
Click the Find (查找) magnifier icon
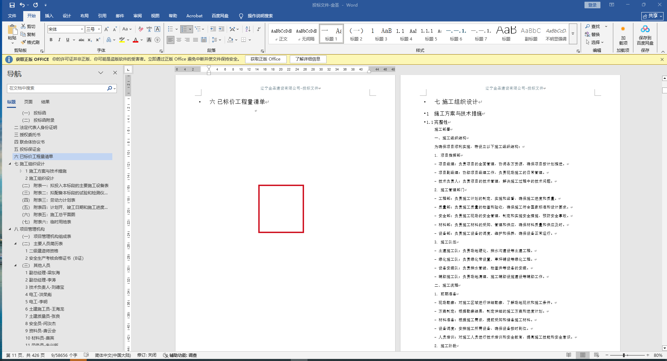coord(588,26)
